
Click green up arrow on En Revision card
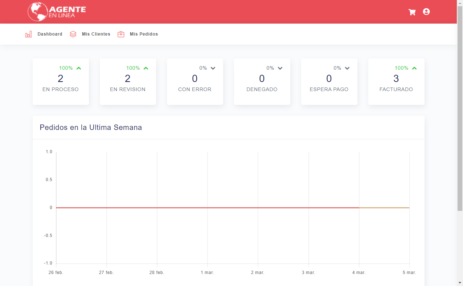pyautogui.click(x=146, y=68)
